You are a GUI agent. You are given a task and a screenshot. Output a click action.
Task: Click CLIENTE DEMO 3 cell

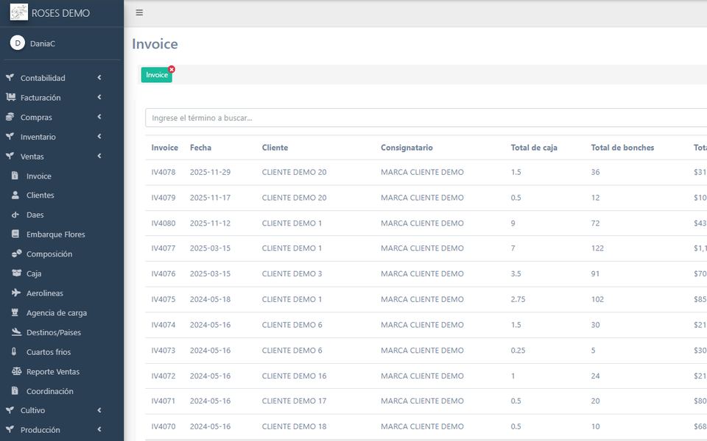pyautogui.click(x=292, y=273)
